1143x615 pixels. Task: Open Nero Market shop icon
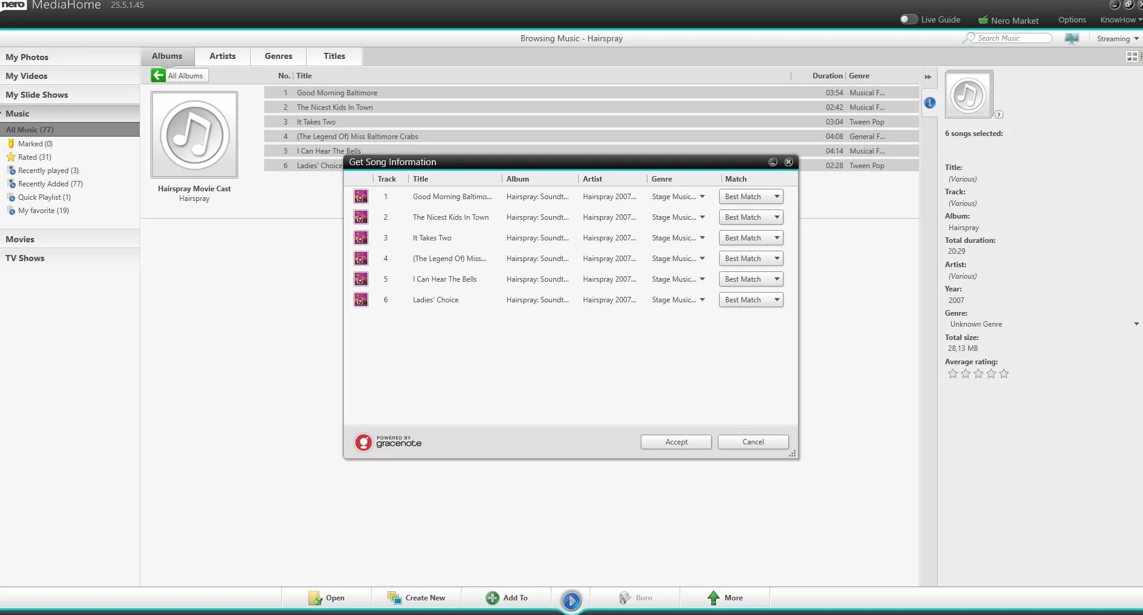(x=983, y=20)
